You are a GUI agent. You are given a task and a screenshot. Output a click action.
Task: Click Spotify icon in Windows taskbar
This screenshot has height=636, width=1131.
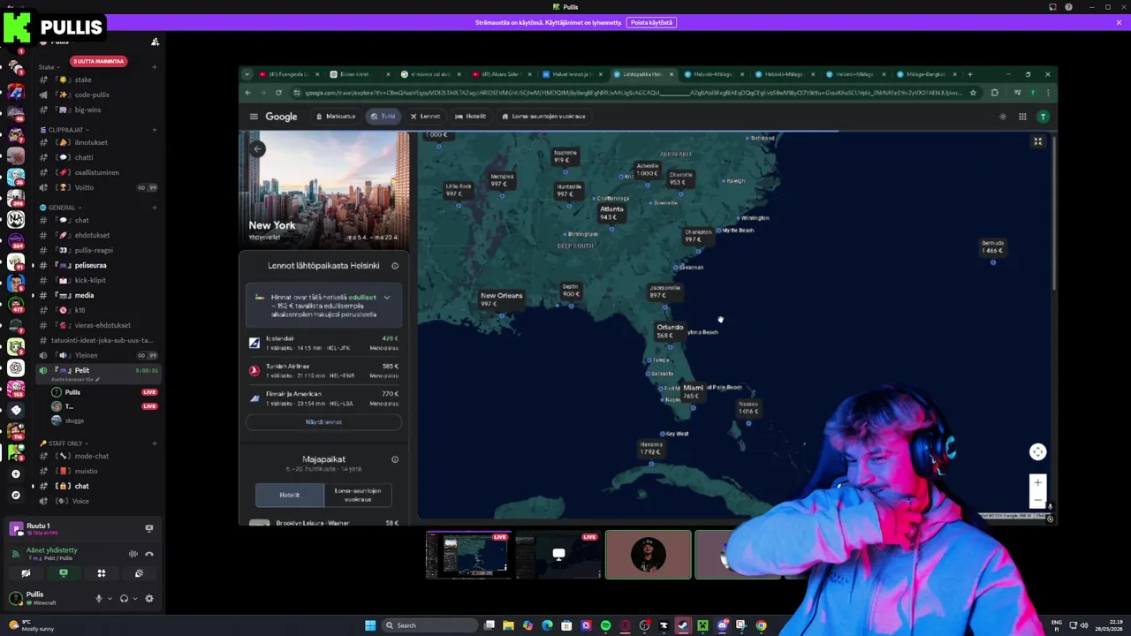click(605, 625)
